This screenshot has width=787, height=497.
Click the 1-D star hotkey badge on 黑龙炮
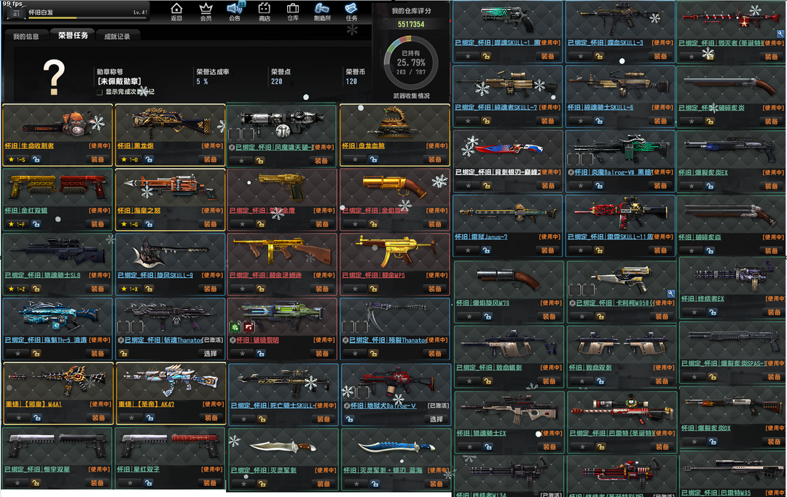tap(130, 159)
